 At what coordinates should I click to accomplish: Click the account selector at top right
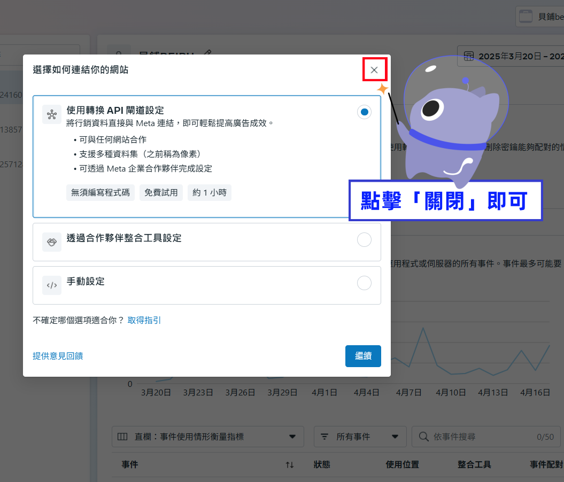pos(539,17)
